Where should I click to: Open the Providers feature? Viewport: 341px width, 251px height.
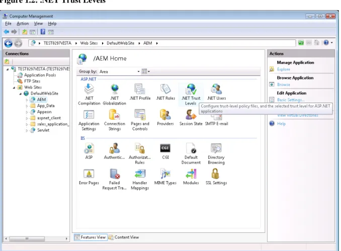point(165,118)
